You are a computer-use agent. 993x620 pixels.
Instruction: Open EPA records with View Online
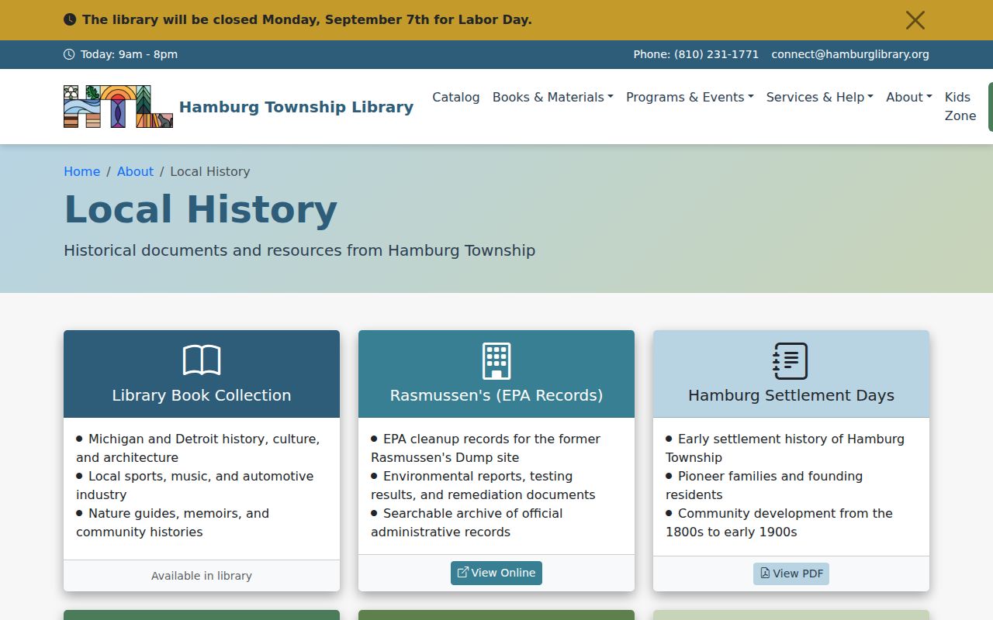(x=496, y=573)
